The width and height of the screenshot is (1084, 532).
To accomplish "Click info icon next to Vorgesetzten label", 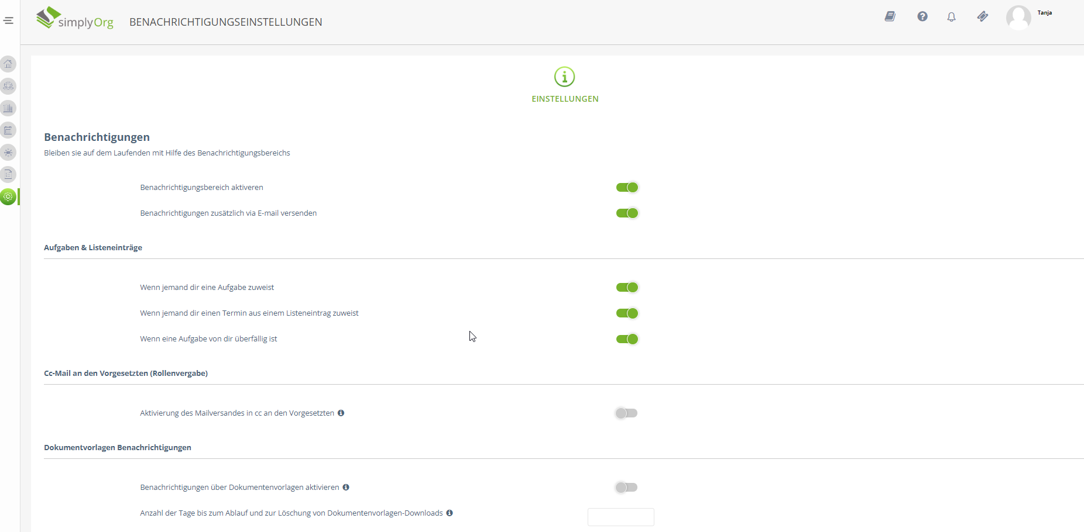I will click(x=341, y=413).
